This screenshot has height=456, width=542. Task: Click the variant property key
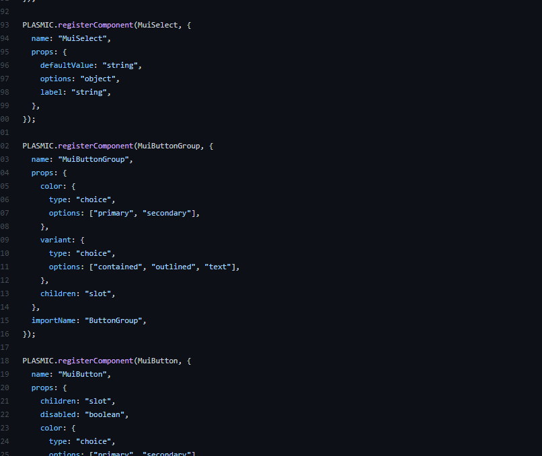point(55,240)
